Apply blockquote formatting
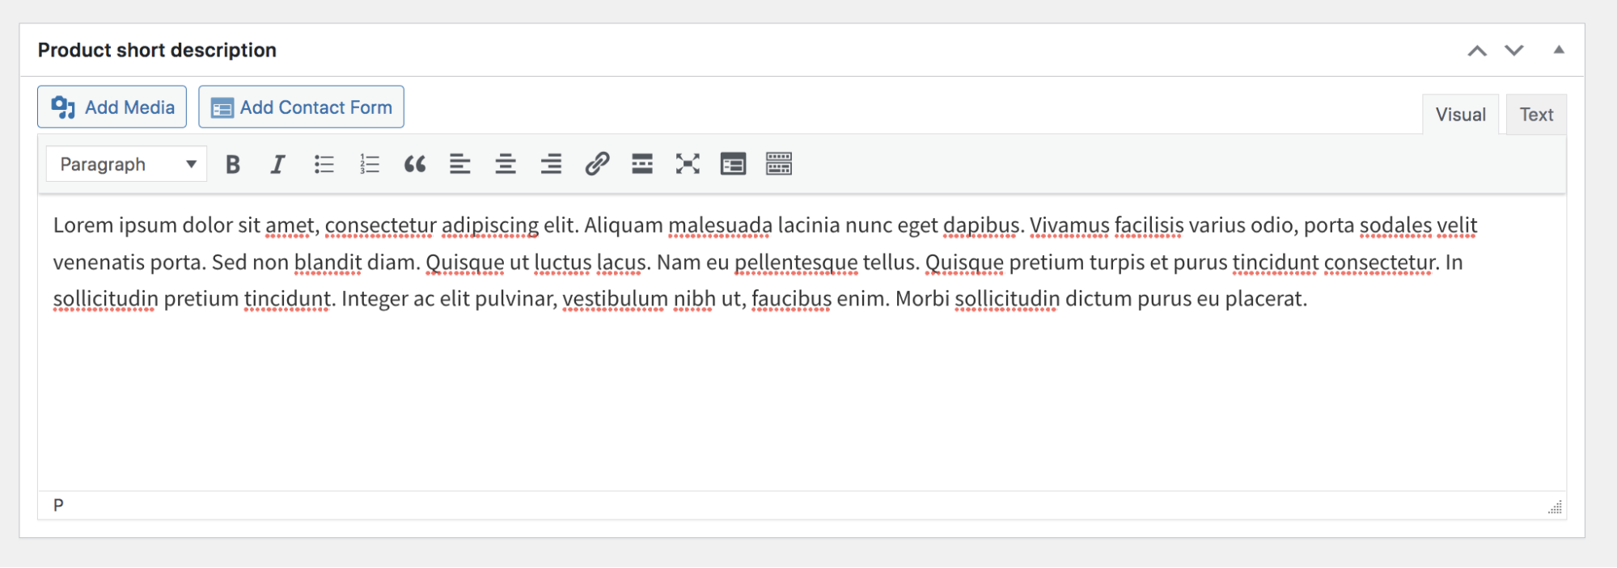Screen dimensions: 1617x568 tap(415, 165)
